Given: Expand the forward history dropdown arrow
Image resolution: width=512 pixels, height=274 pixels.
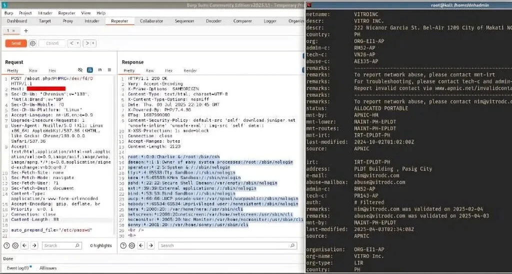Looking at the screenshot, I should 93,43.
